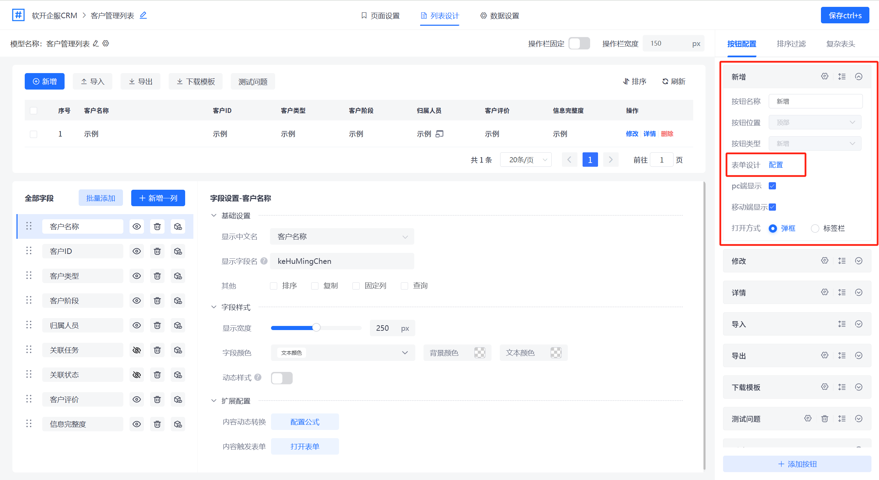Click 添加按钮 at panel bottom
Viewport: 879px width, 480px height.
[x=797, y=464]
